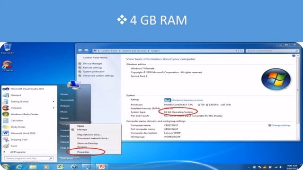This screenshot has width=303, height=170.
Task: Open Games in Start menu right pane
Action: point(64,118)
